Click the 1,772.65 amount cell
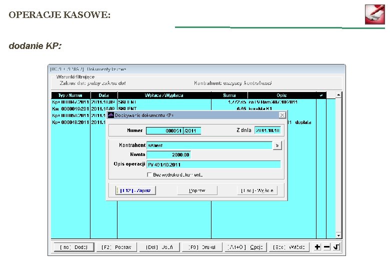The height and width of the screenshot is (270, 390). click(x=237, y=102)
